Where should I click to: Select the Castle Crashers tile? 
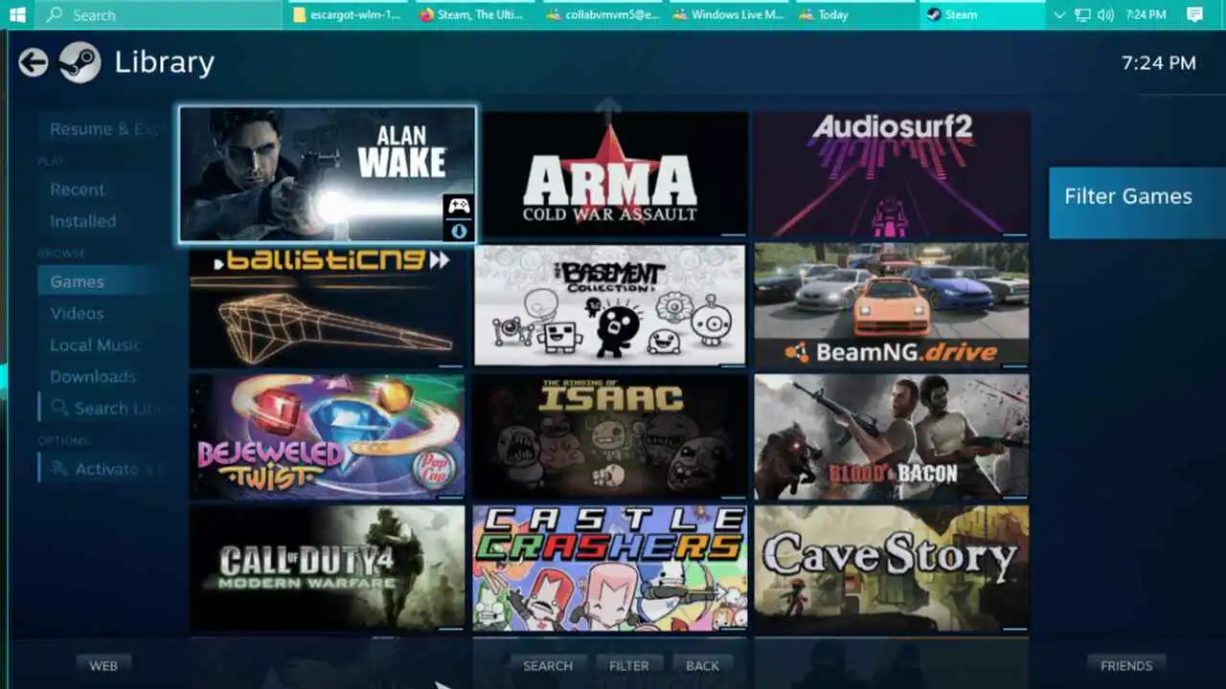click(x=609, y=568)
